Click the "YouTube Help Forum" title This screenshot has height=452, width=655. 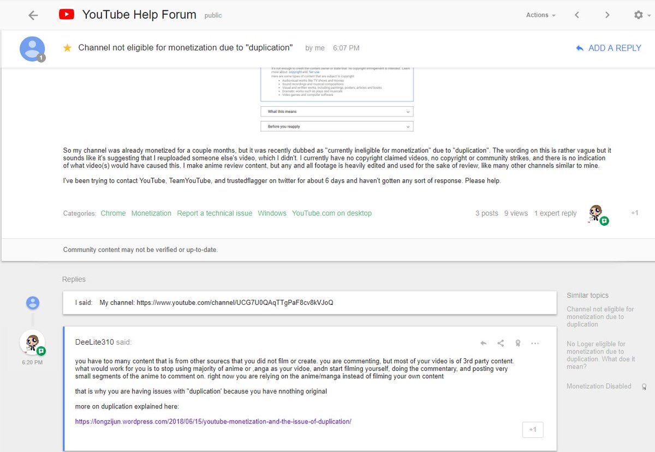(x=139, y=15)
